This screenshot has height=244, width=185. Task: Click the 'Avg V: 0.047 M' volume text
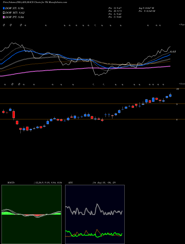coord(146,8)
